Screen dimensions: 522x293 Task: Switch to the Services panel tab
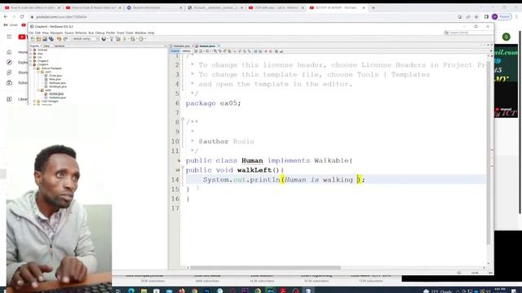[x=60, y=46]
